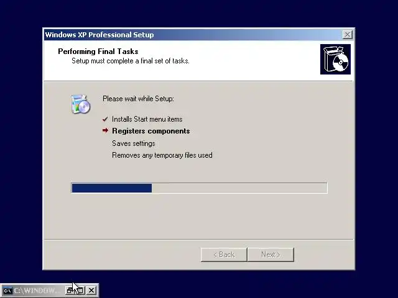Click the Performing Final Tasks heading
398x298 pixels.
click(x=98, y=52)
